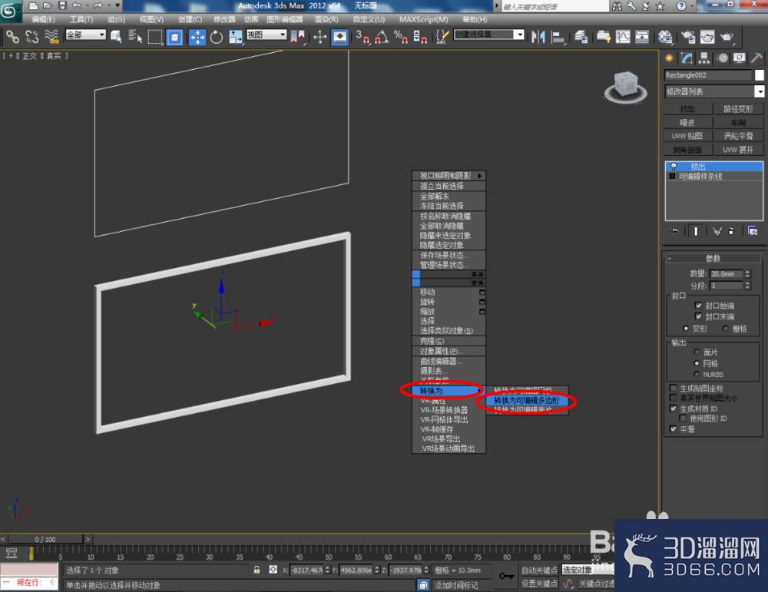Viewport: 768px width, 592px height.
Task: Click the 涡轮平滑 modifier button
Action: 738,136
